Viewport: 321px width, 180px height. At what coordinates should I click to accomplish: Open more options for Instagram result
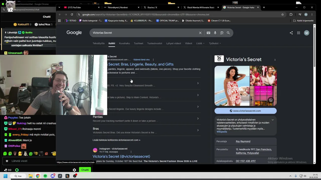pyautogui.click(x=131, y=152)
